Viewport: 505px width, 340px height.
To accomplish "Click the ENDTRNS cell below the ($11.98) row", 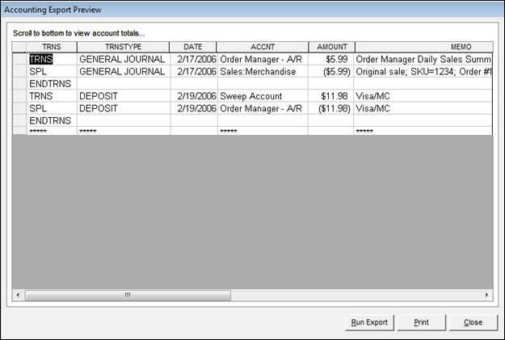I will click(52, 121).
